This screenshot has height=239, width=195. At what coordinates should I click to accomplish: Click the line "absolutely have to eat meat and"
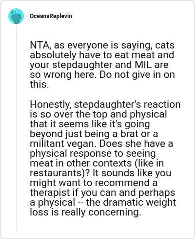(x=102, y=55)
